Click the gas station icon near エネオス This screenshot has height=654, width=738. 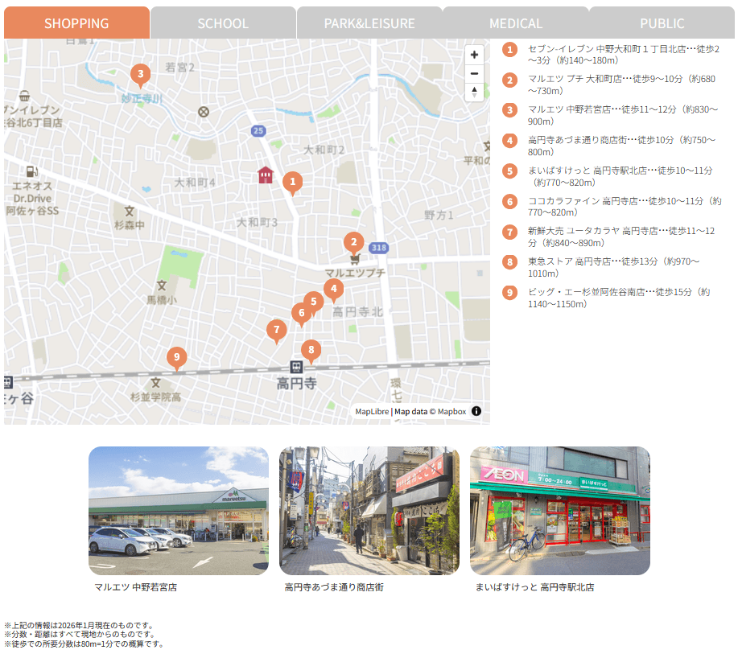[x=31, y=171]
